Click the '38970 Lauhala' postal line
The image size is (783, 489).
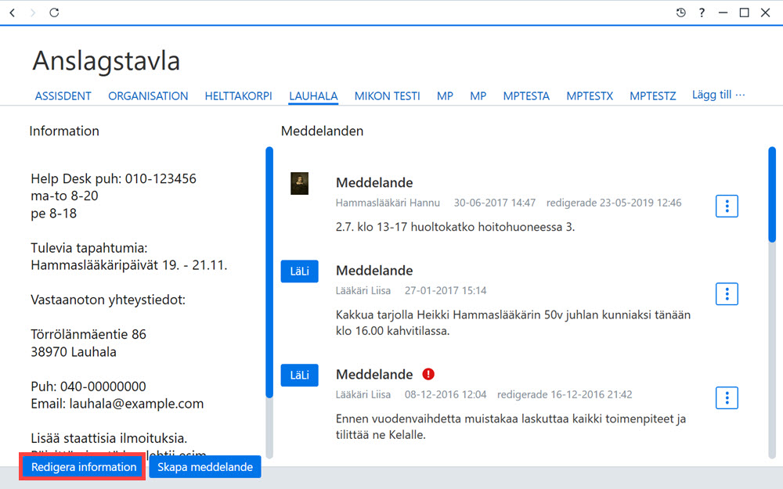click(x=74, y=352)
